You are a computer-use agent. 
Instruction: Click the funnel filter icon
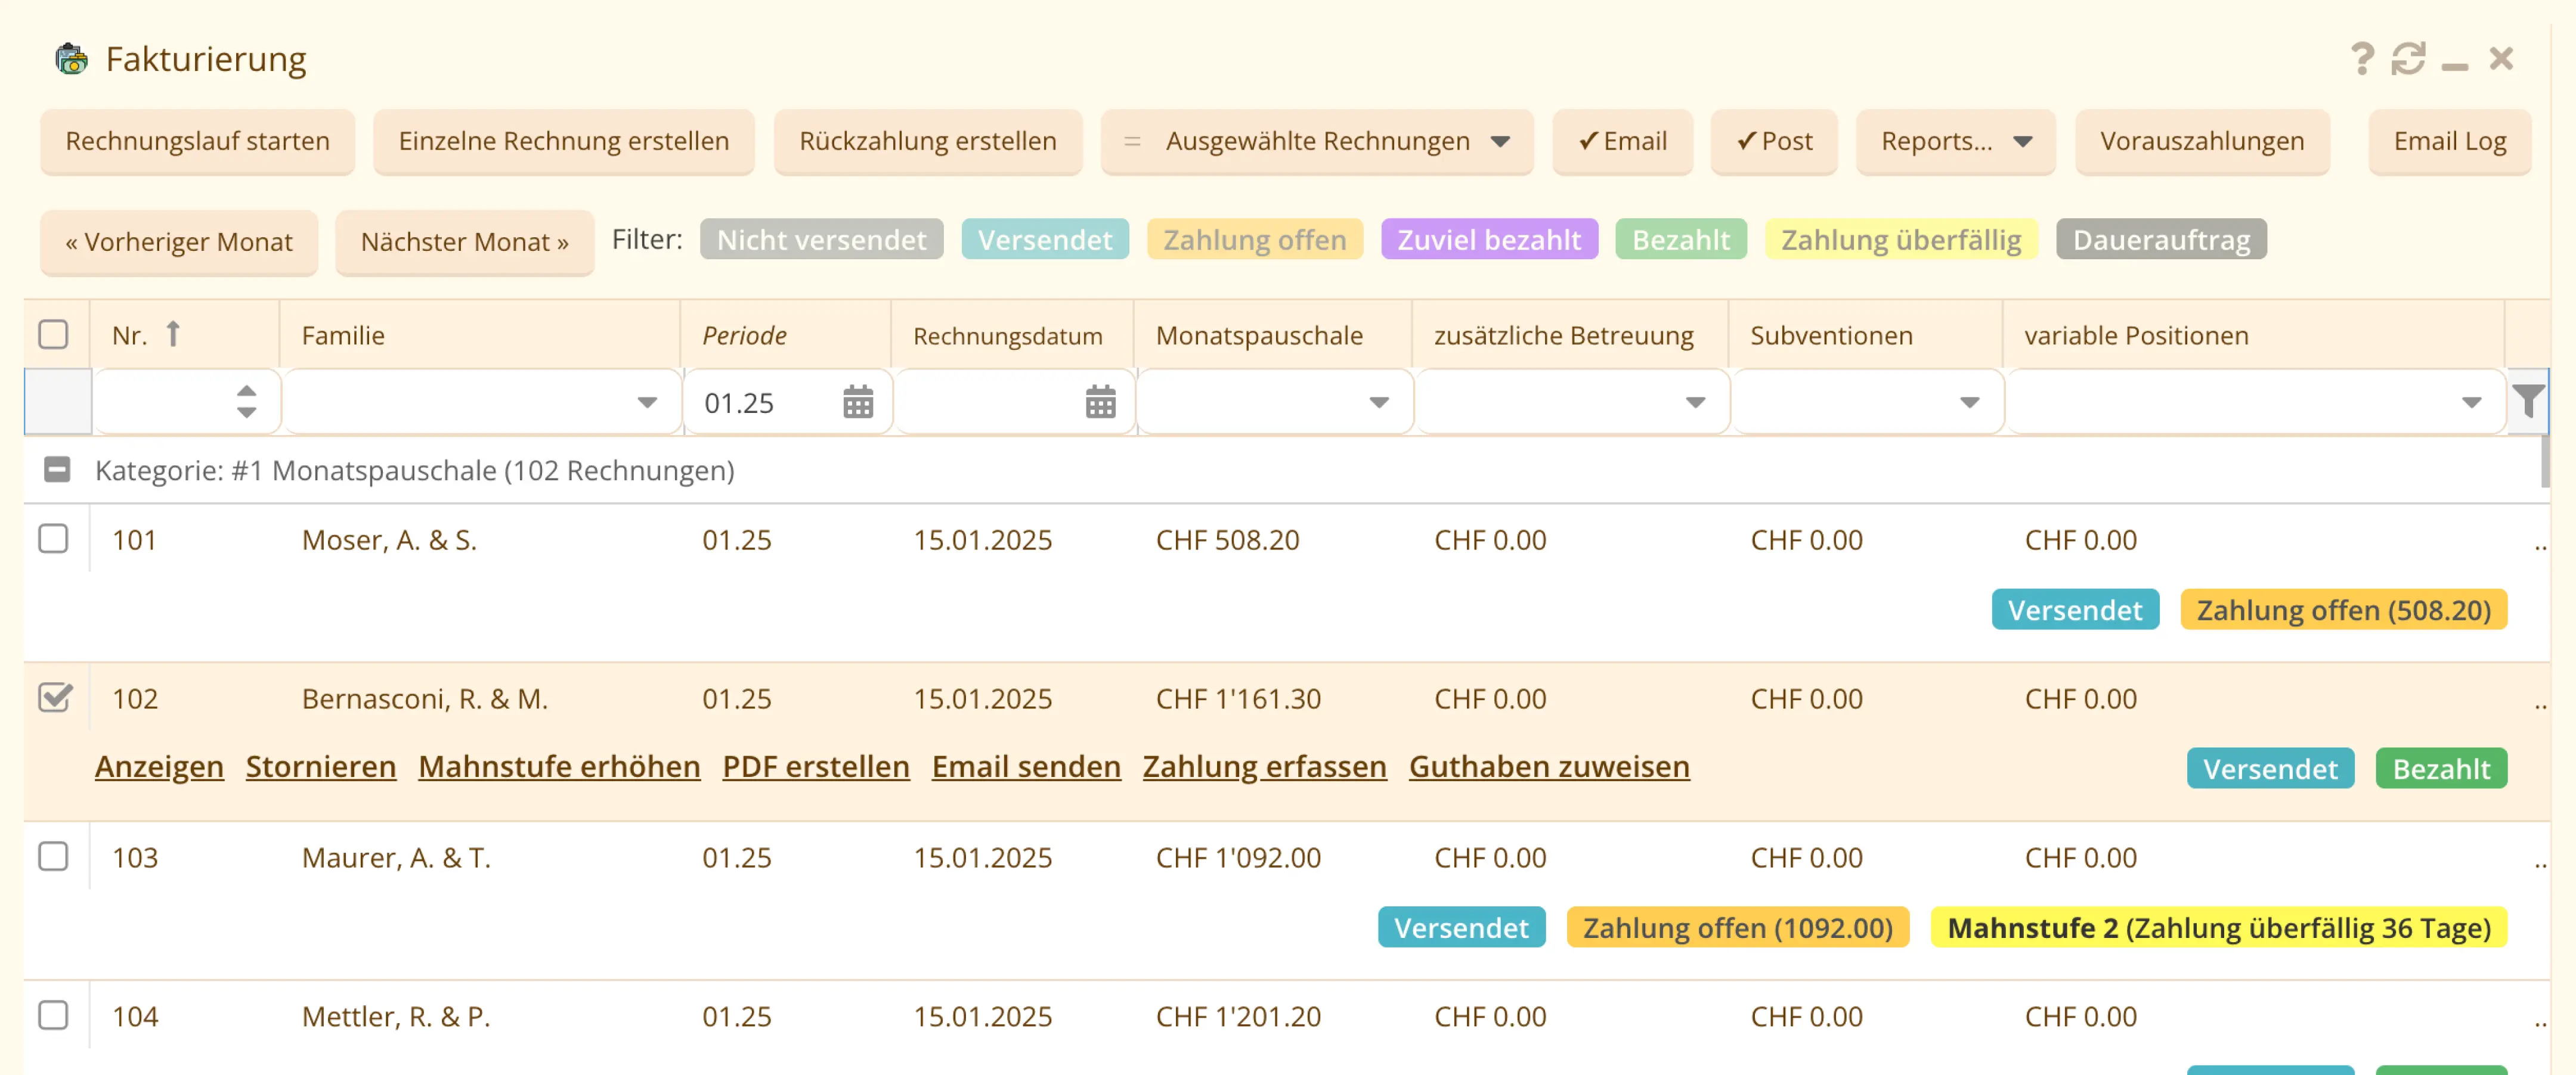[x=2528, y=402]
